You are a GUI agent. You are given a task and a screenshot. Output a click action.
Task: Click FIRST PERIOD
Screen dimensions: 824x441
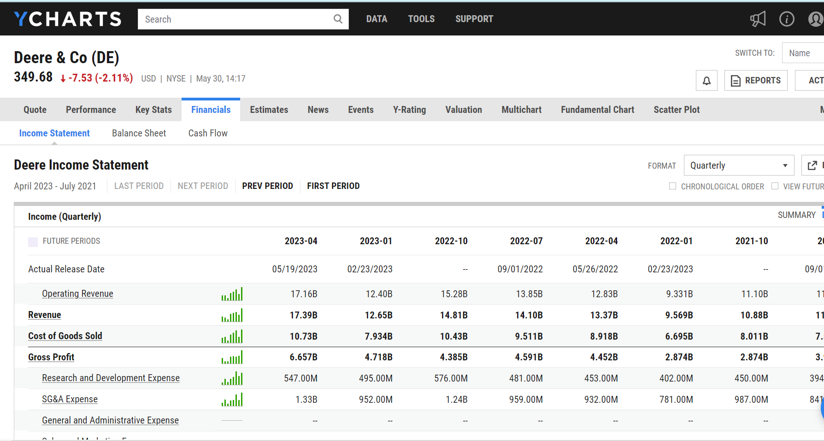pos(333,186)
